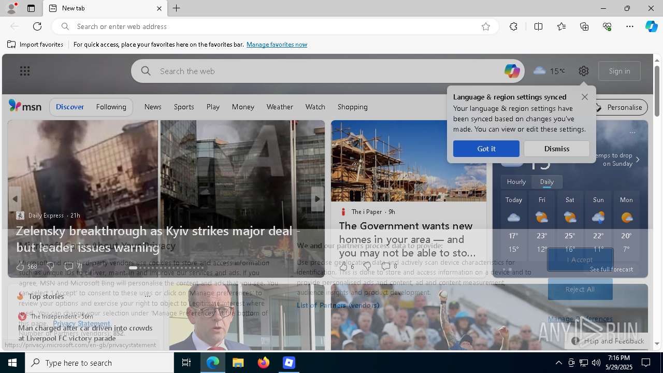663x373 pixels.
Task: Open the MSN apps grid launcher
Action: [x=25, y=71]
